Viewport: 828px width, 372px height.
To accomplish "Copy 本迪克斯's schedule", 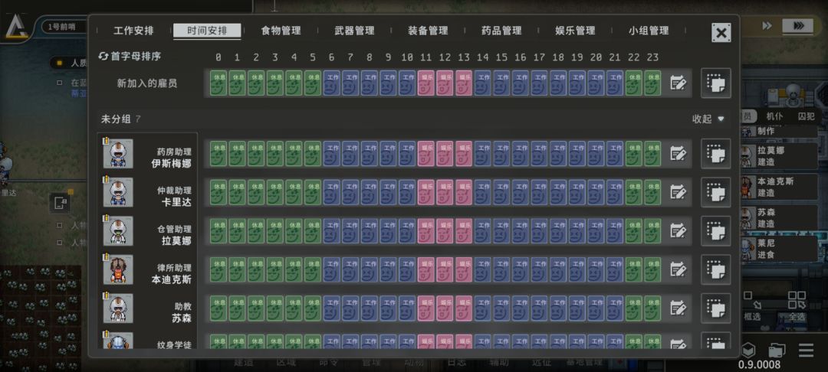I will [x=716, y=269].
